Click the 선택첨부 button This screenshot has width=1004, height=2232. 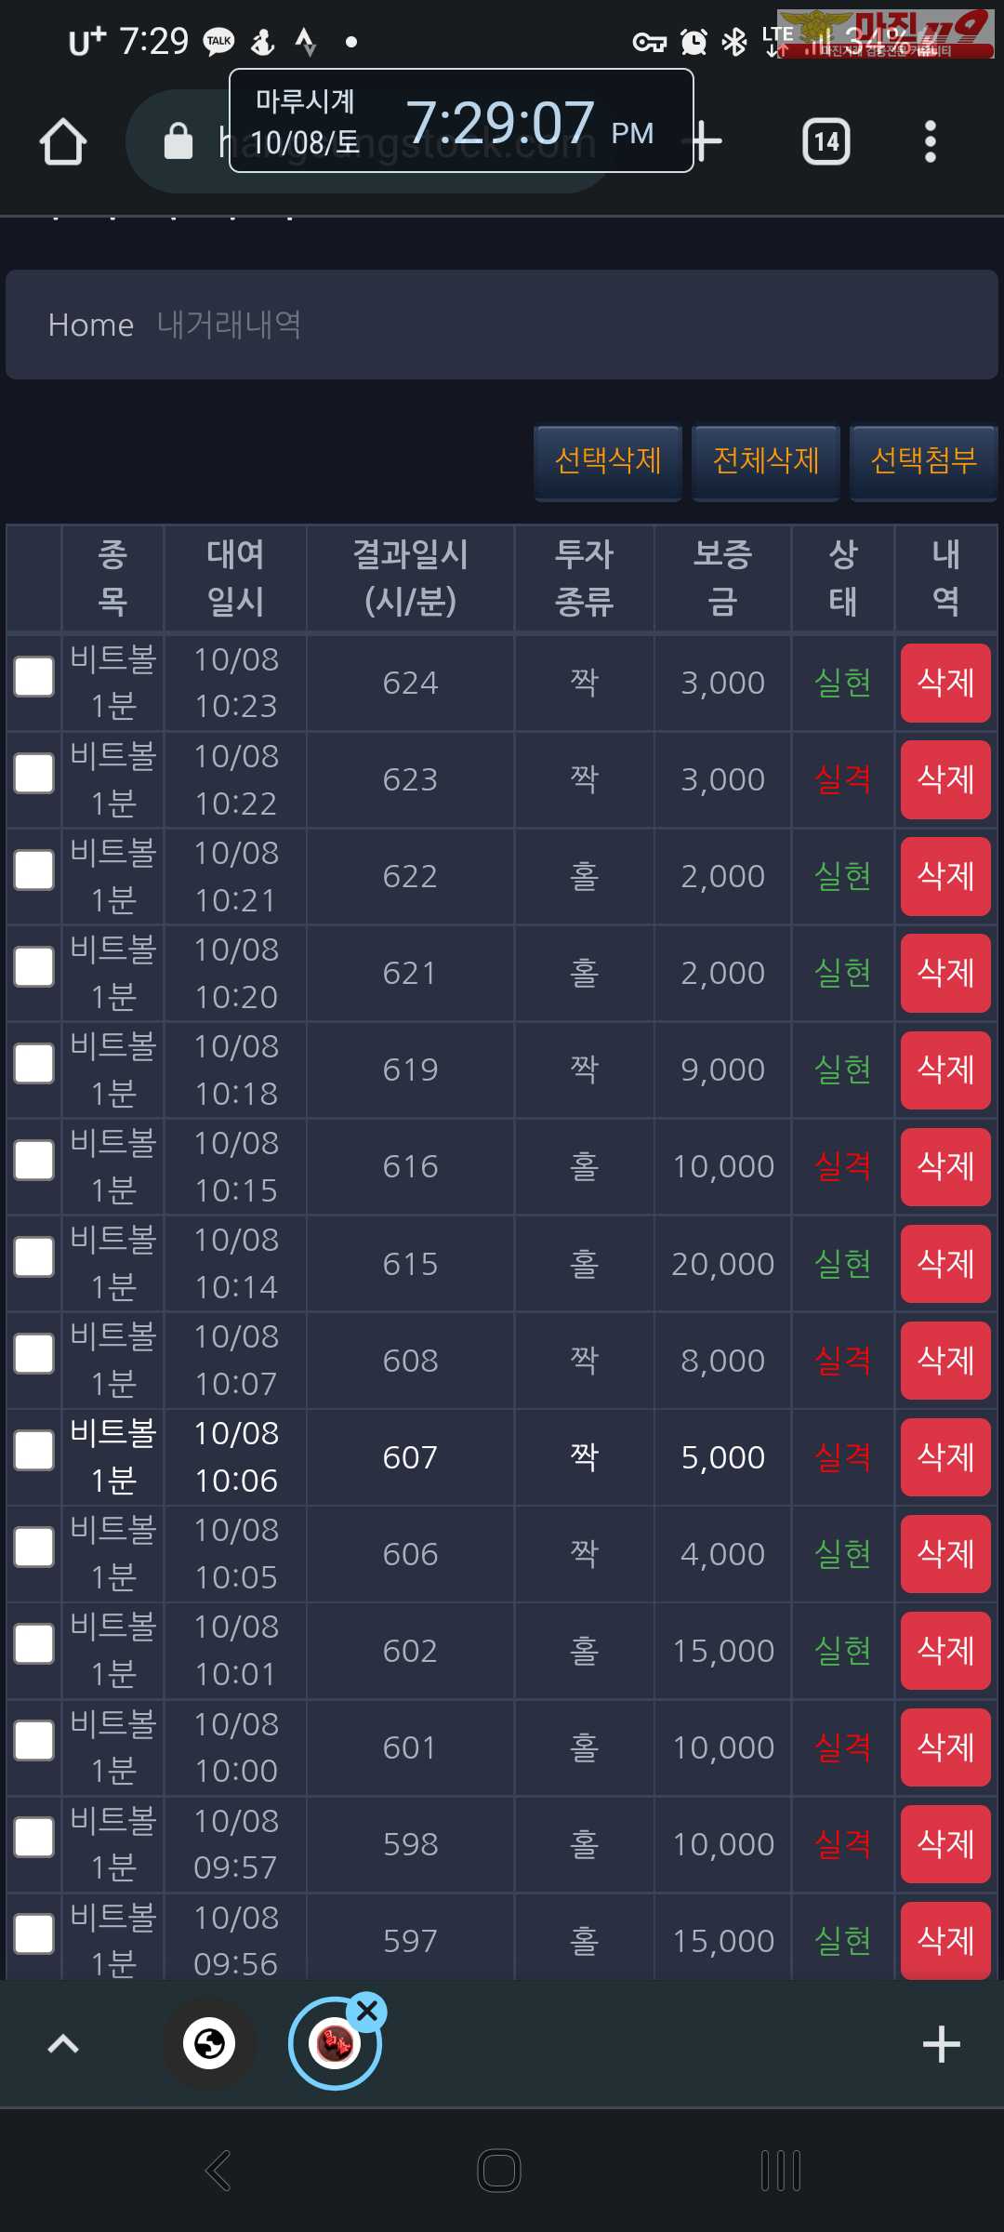click(x=924, y=462)
